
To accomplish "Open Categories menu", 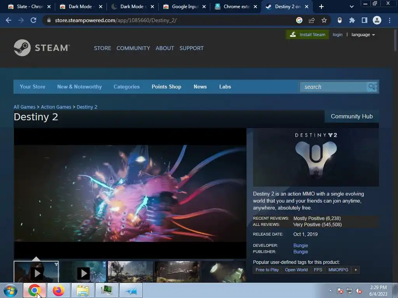I will (x=127, y=87).
